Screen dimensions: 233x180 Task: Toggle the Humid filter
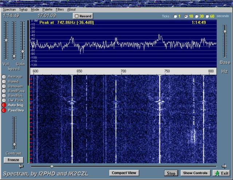4,82
